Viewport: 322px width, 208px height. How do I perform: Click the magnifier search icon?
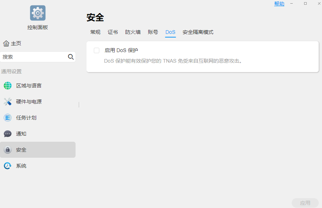71,57
